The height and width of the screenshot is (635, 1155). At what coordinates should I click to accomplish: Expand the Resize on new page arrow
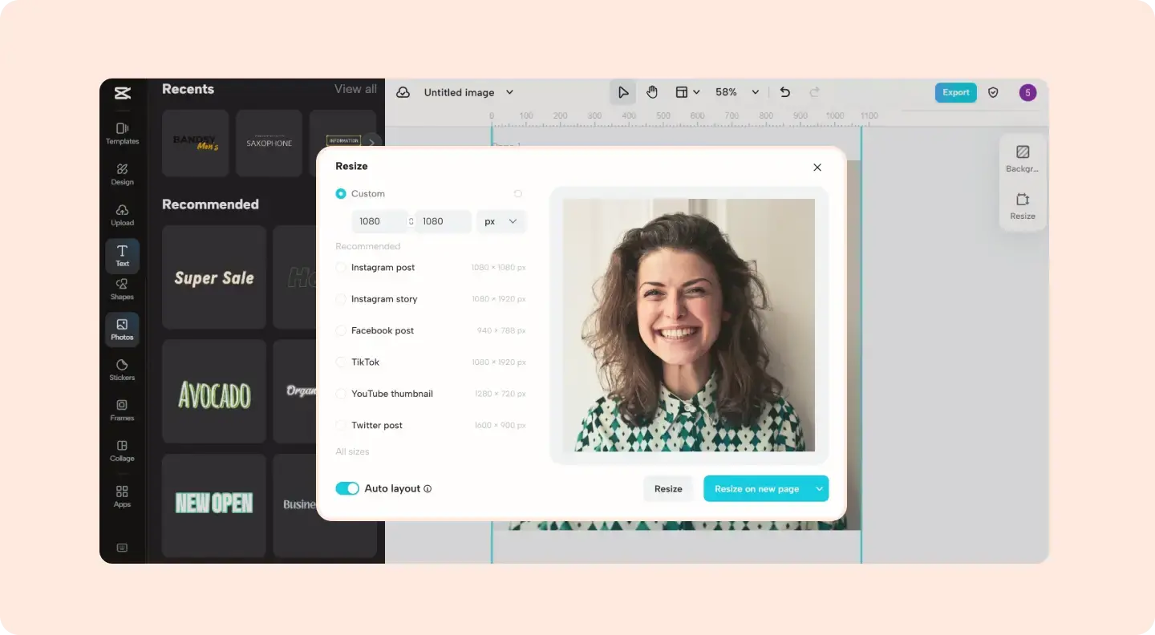819,489
